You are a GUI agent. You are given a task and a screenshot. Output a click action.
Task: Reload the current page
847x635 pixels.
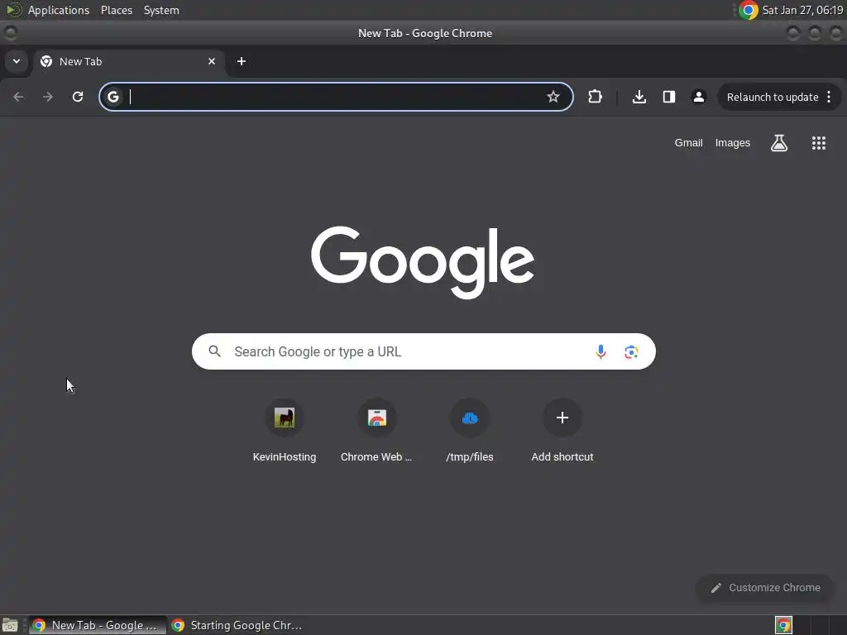pyautogui.click(x=78, y=97)
